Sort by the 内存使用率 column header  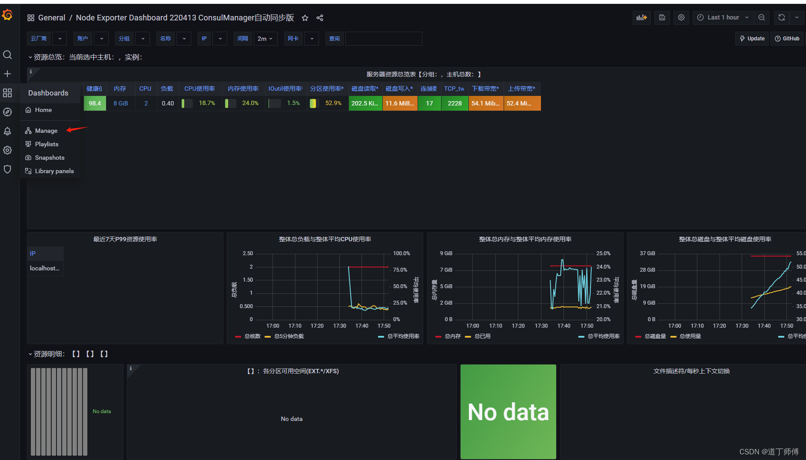point(243,89)
